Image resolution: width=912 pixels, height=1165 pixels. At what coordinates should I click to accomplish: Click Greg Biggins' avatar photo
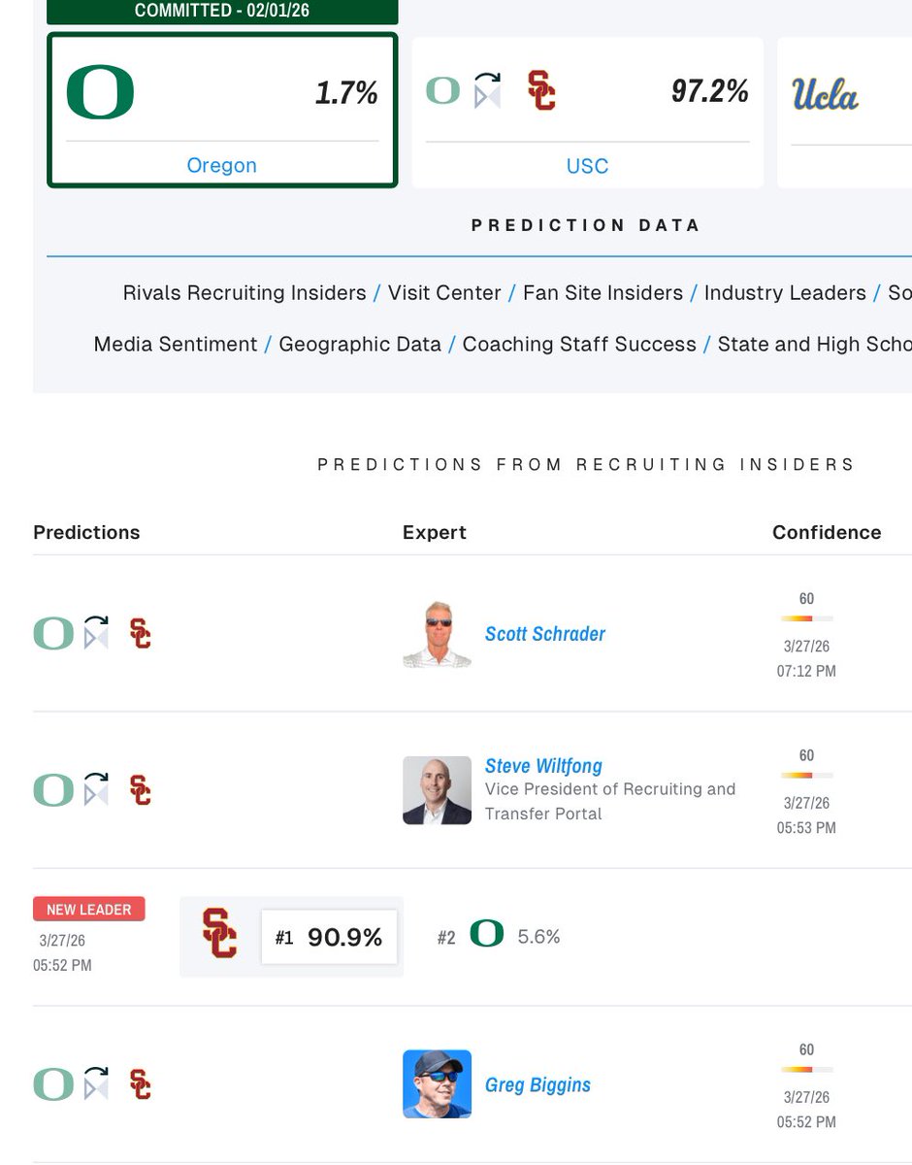(x=437, y=1083)
